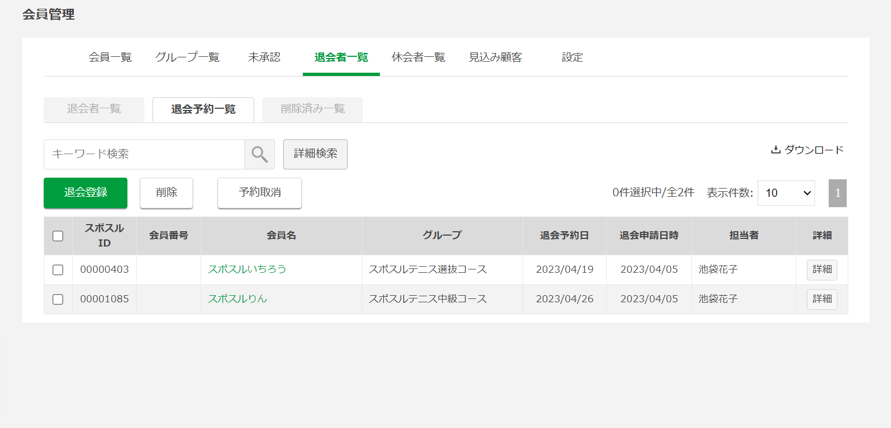Check the row checkbox for 00001085
891x428 pixels.
[58, 300]
